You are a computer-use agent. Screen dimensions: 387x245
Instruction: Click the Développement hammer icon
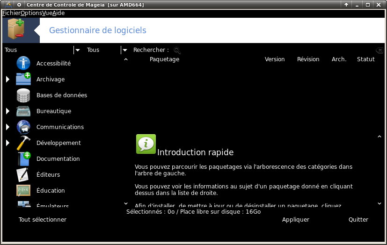tap(23, 143)
